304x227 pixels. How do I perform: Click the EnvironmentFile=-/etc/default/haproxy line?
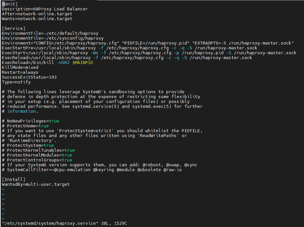[50, 33]
